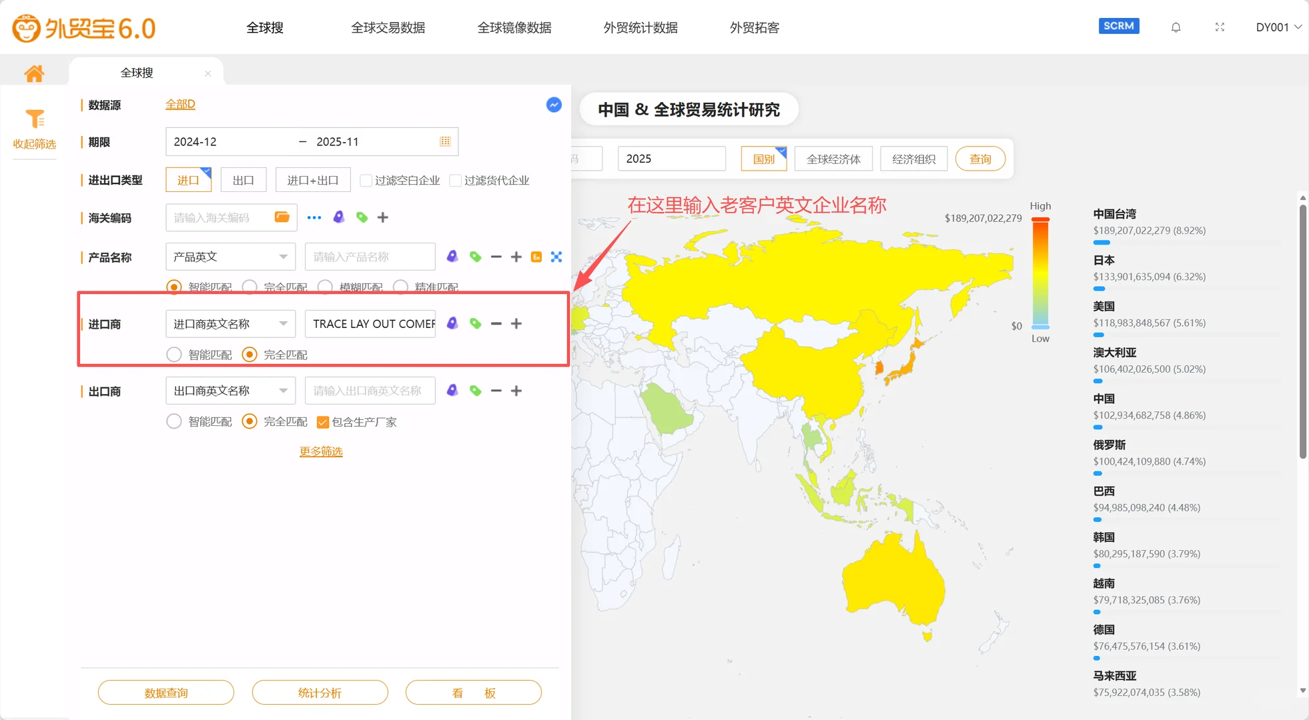Add a new importer row with the plus icon
The image size is (1309, 720).
516,323
